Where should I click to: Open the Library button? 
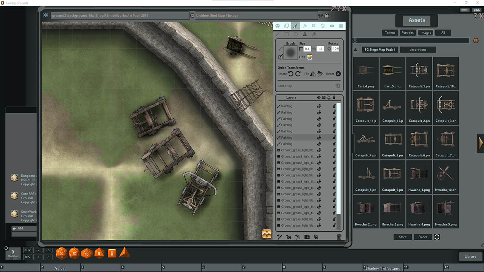pos(470,256)
